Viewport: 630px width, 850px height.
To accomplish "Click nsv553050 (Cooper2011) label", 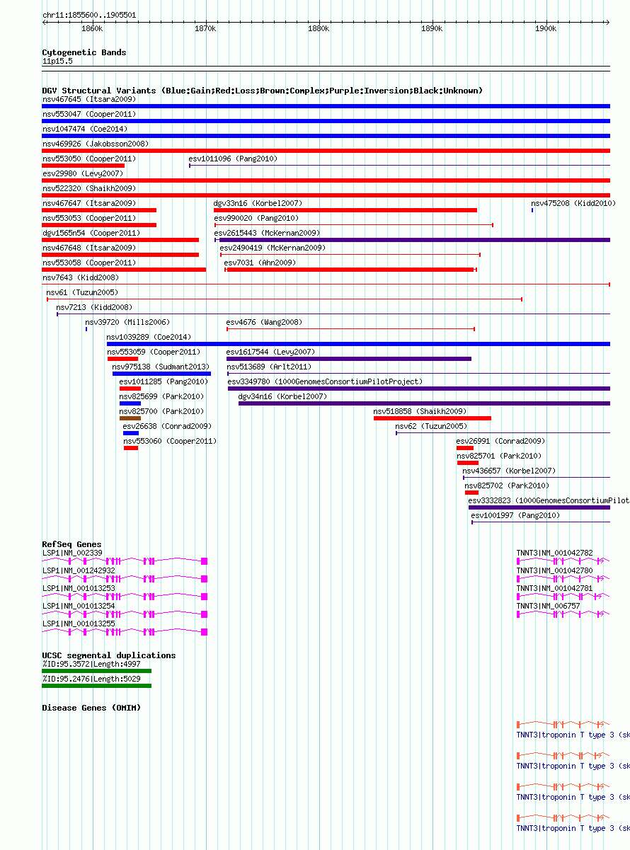I will tap(89, 159).
